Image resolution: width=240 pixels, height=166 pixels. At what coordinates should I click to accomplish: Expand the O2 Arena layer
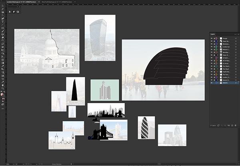coord(218,63)
